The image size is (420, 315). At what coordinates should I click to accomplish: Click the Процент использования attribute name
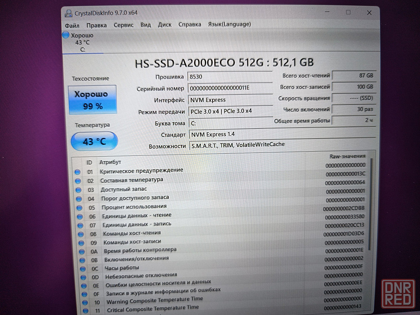(x=134, y=207)
